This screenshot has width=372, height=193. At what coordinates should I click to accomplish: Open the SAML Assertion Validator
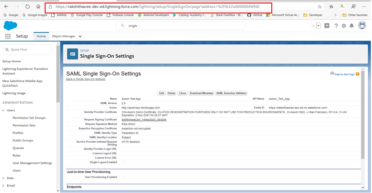pyautogui.click(x=231, y=93)
